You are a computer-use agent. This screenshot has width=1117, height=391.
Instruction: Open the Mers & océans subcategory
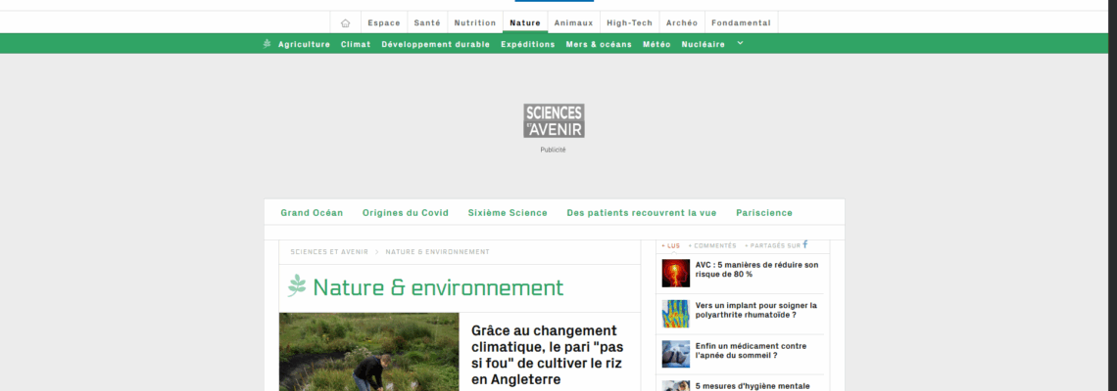[x=599, y=44]
